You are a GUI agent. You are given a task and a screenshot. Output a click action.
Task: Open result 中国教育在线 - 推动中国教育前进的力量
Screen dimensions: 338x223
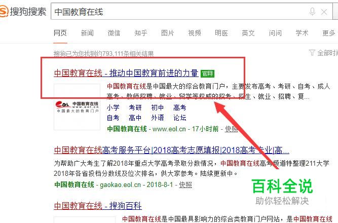tap(126, 73)
